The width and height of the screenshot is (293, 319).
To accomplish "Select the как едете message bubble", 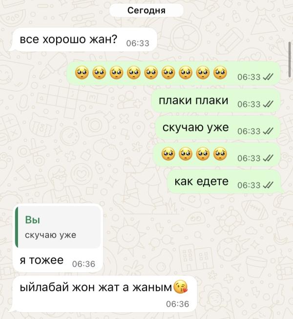I will (x=224, y=181).
